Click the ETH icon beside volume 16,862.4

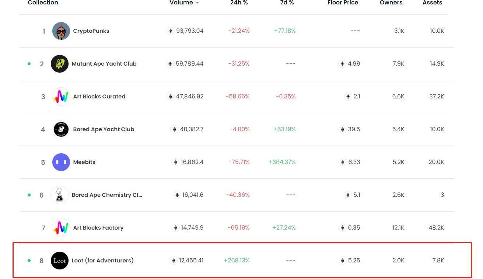coord(175,162)
